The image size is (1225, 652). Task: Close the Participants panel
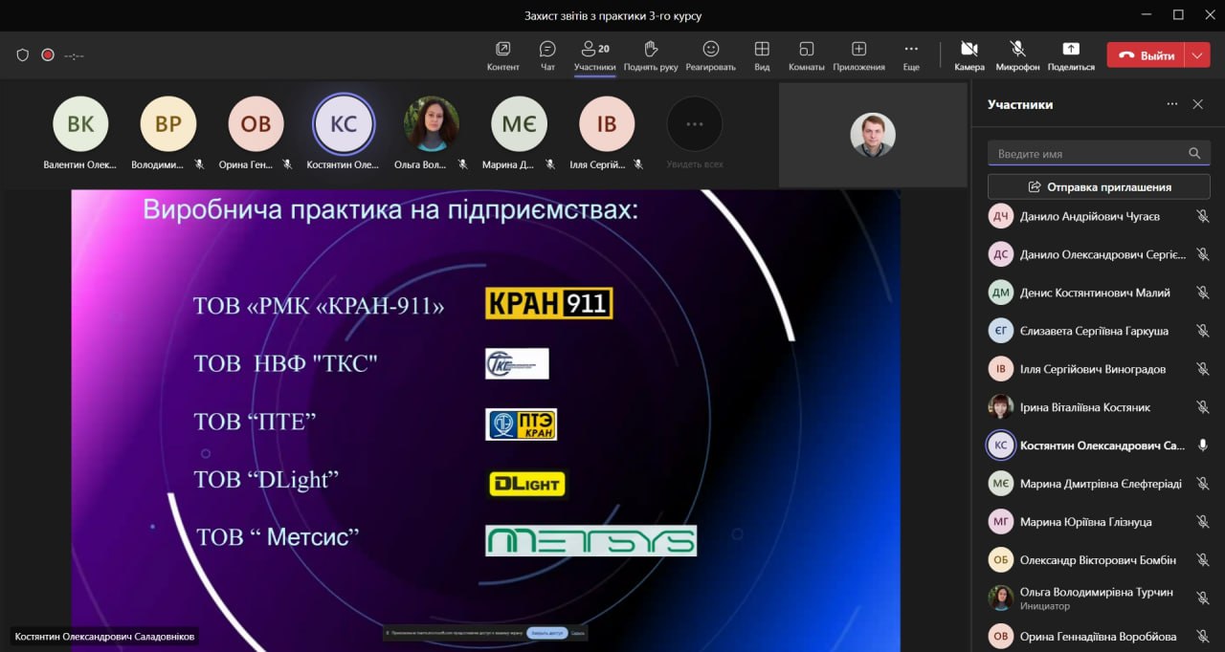[1198, 104]
